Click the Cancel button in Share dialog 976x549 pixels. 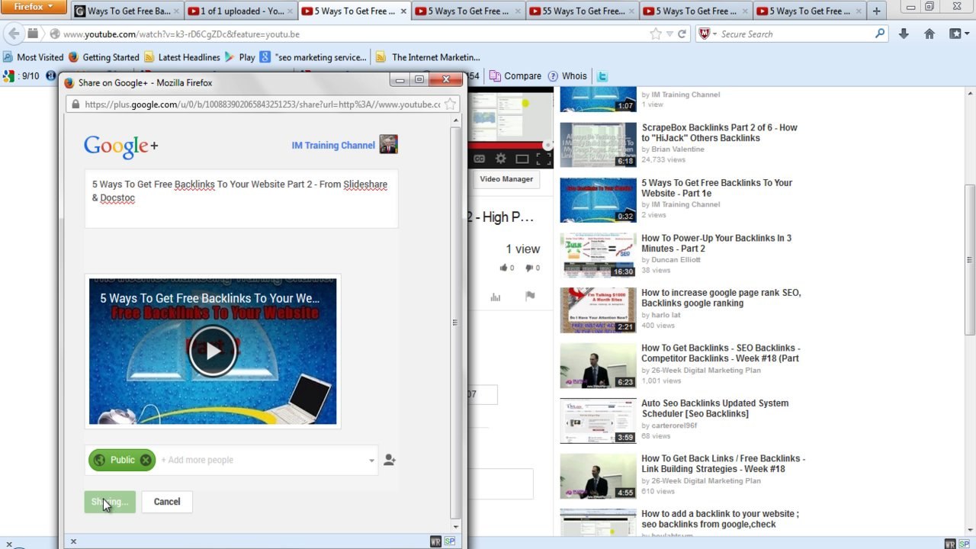167,502
